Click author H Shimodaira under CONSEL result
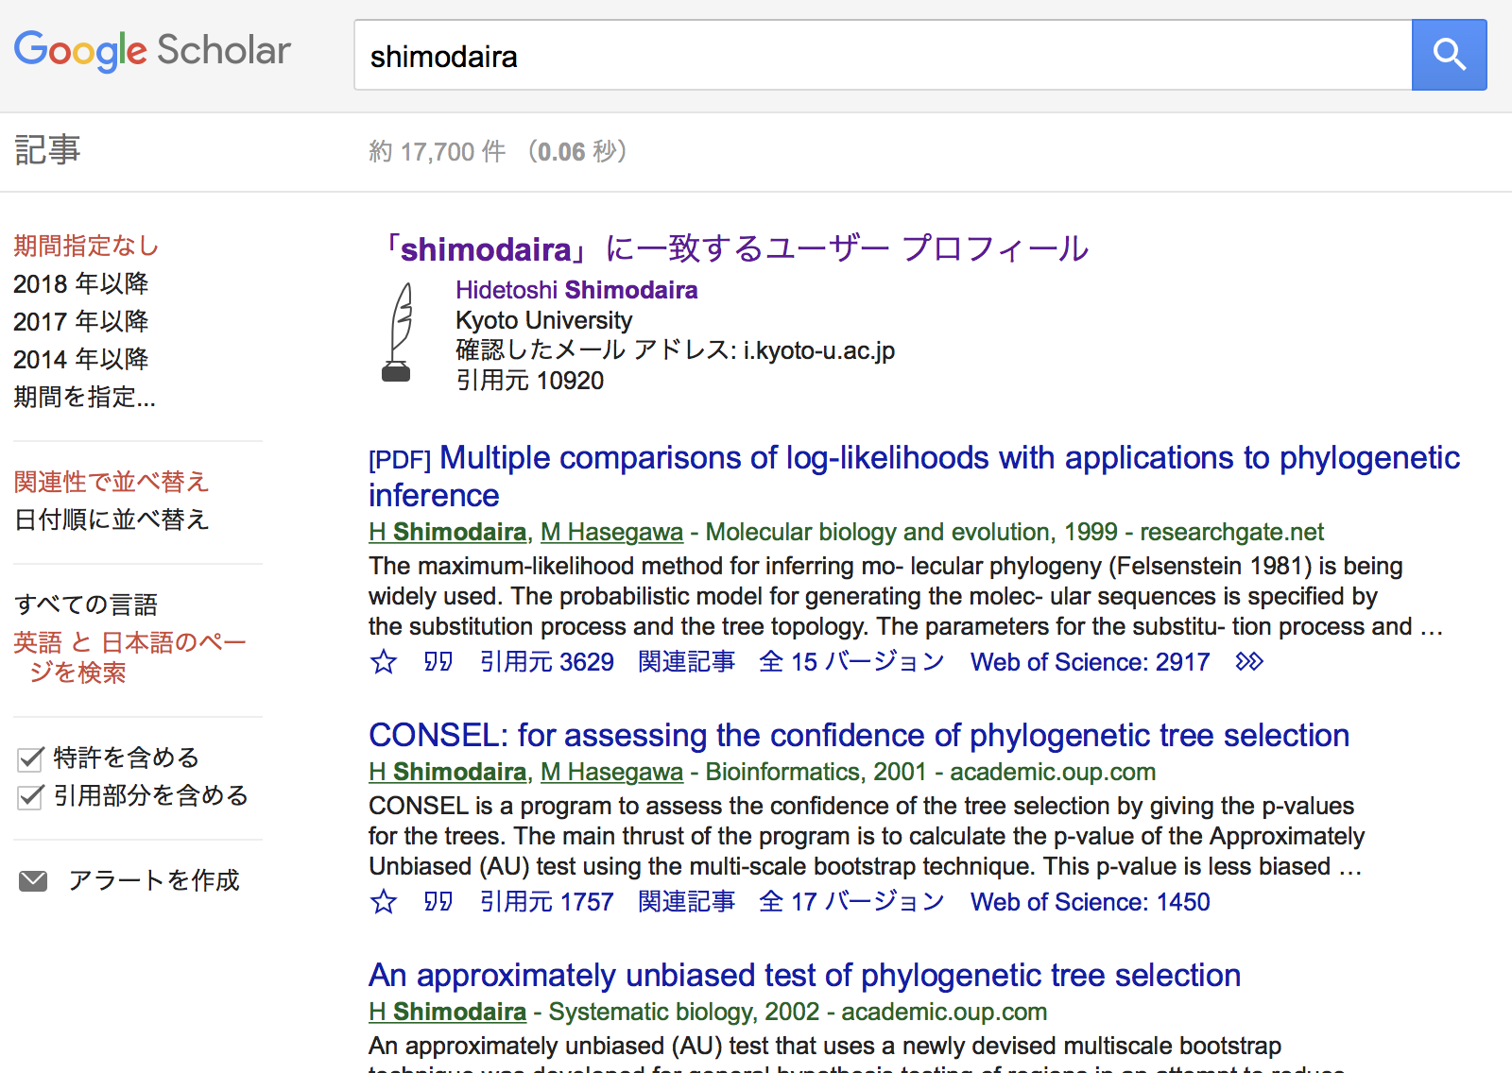Image resolution: width=1512 pixels, height=1073 pixels. pyautogui.click(x=447, y=772)
